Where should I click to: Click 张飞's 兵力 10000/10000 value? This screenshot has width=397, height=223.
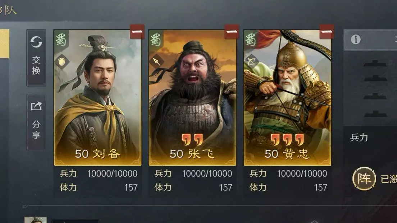(207, 174)
